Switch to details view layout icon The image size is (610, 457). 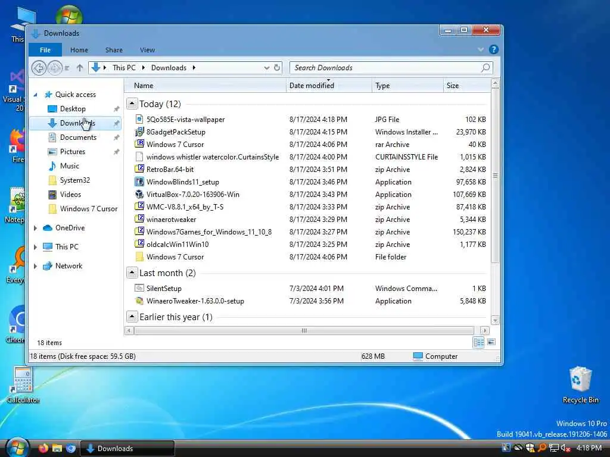click(x=478, y=342)
